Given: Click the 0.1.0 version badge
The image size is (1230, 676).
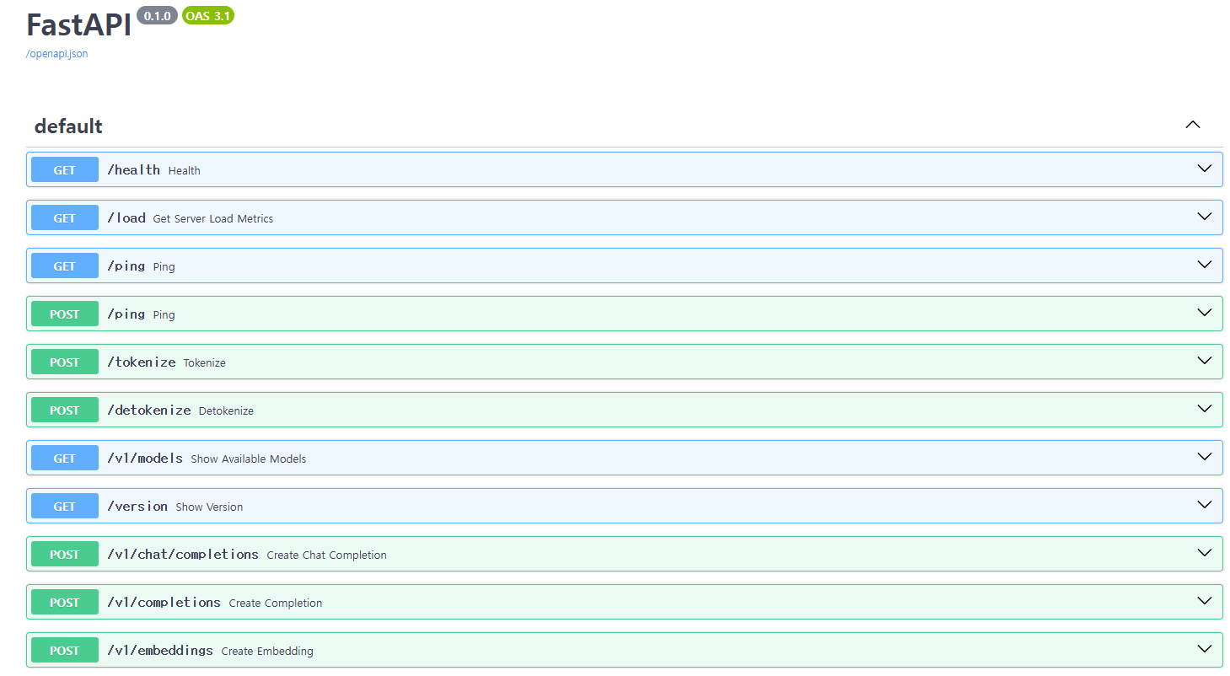Looking at the screenshot, I should 157,16.
